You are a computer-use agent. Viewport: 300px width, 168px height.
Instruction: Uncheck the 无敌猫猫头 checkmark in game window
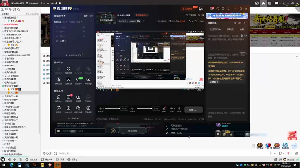pyautogui.click(x=166, y=126)
